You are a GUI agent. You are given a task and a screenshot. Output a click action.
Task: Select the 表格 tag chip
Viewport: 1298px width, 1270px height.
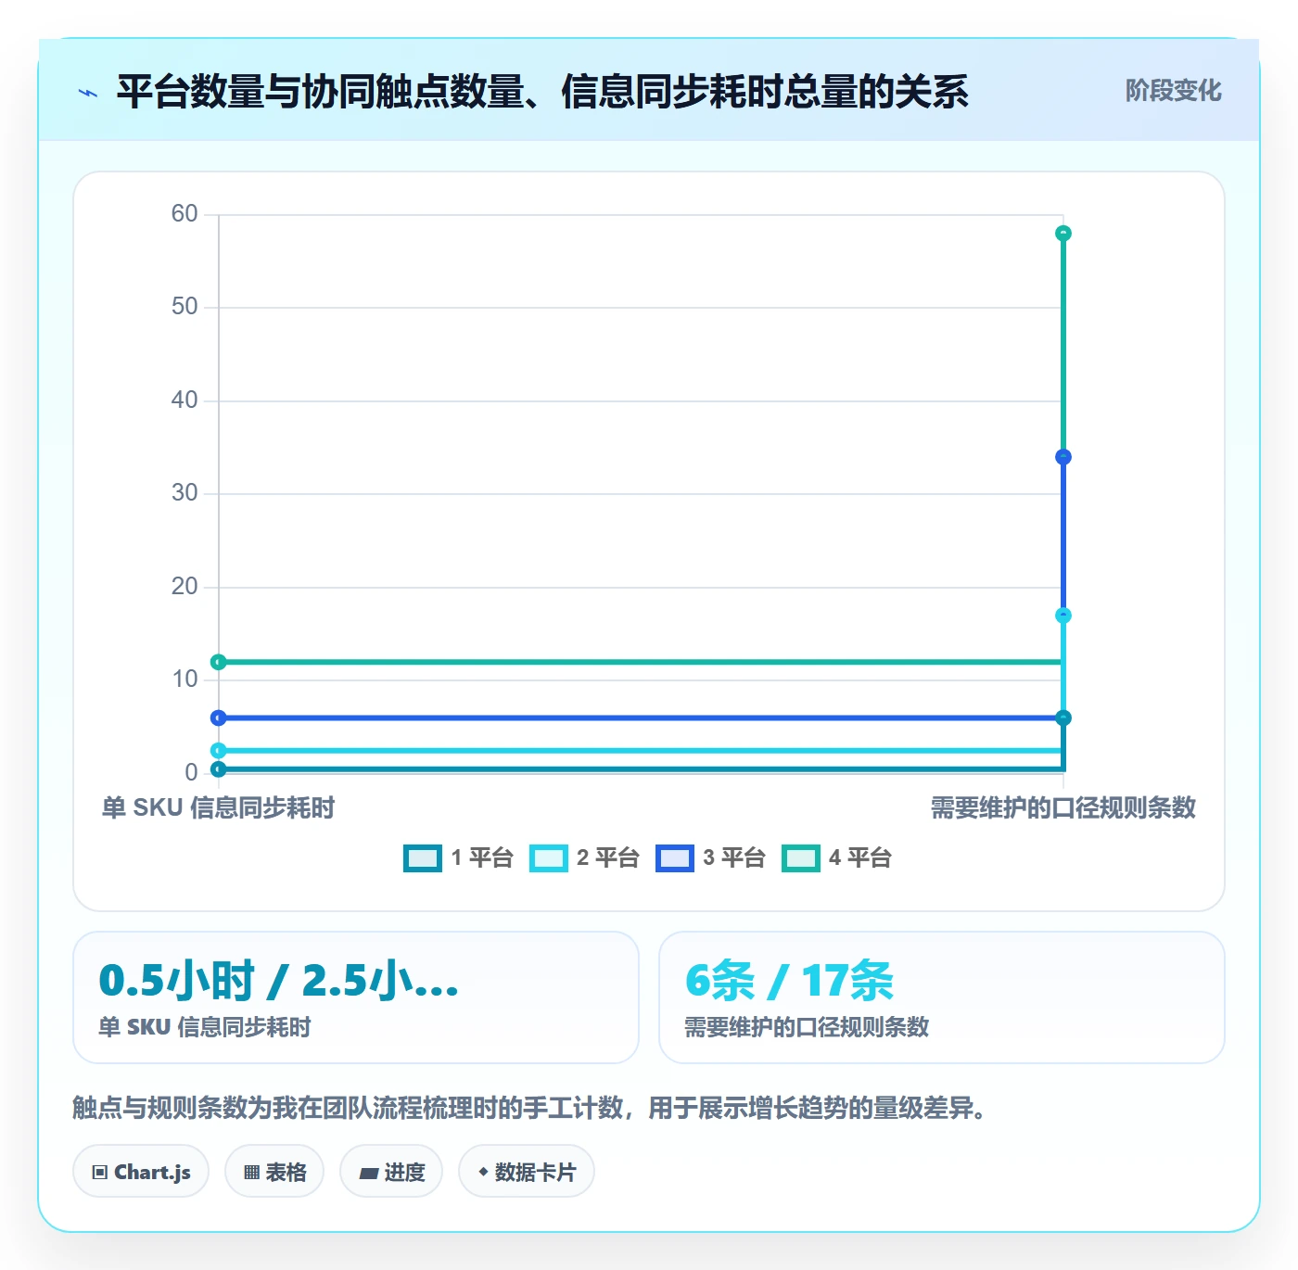tap(274, 1172)
